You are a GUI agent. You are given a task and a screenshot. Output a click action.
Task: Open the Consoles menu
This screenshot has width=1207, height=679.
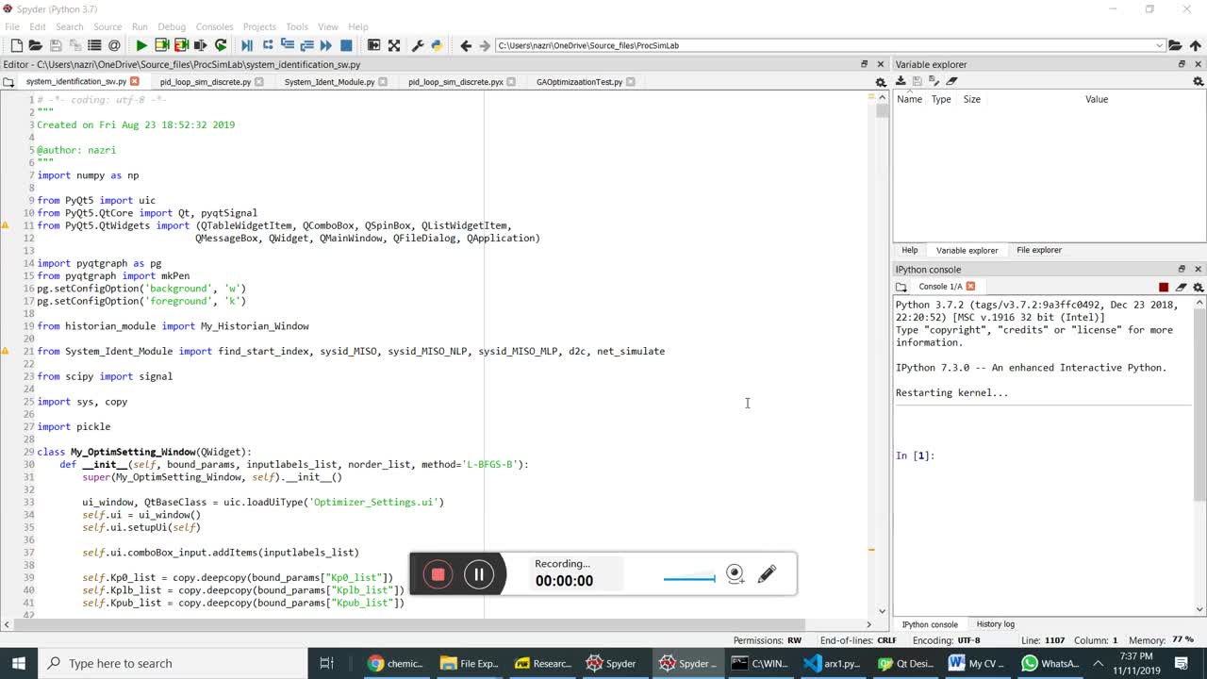(214, 26)
